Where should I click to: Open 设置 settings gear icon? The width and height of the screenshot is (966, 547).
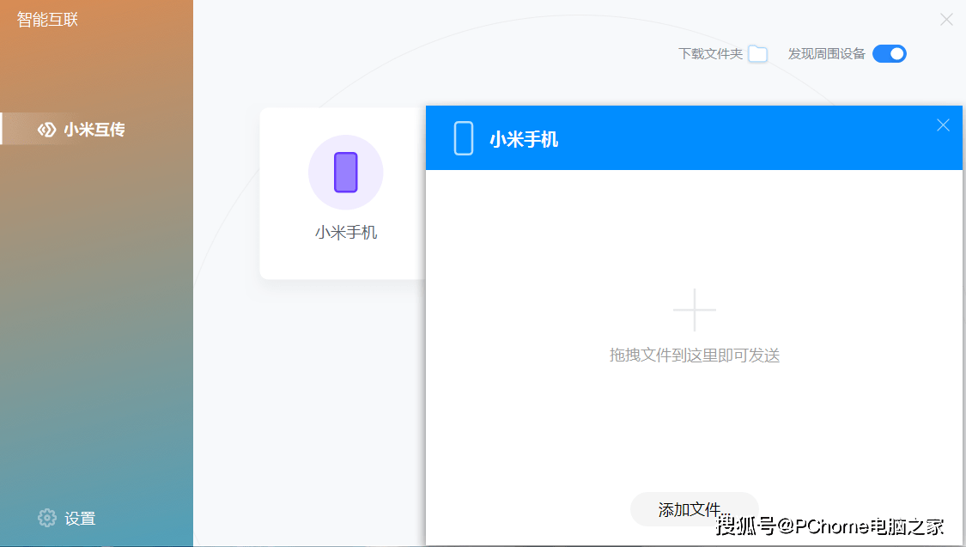point(47,518)
